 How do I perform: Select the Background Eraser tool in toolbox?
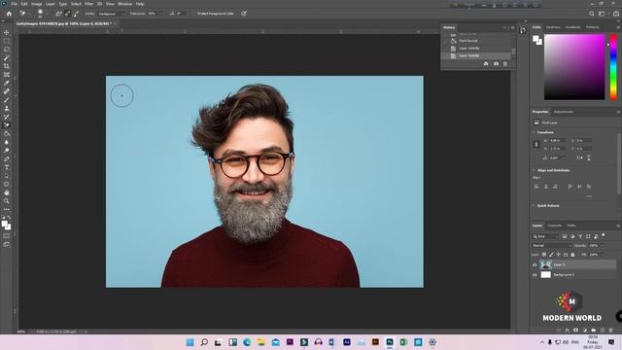pos(7,125)
